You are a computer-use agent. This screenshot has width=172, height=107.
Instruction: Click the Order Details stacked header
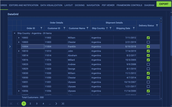[56, 23]
